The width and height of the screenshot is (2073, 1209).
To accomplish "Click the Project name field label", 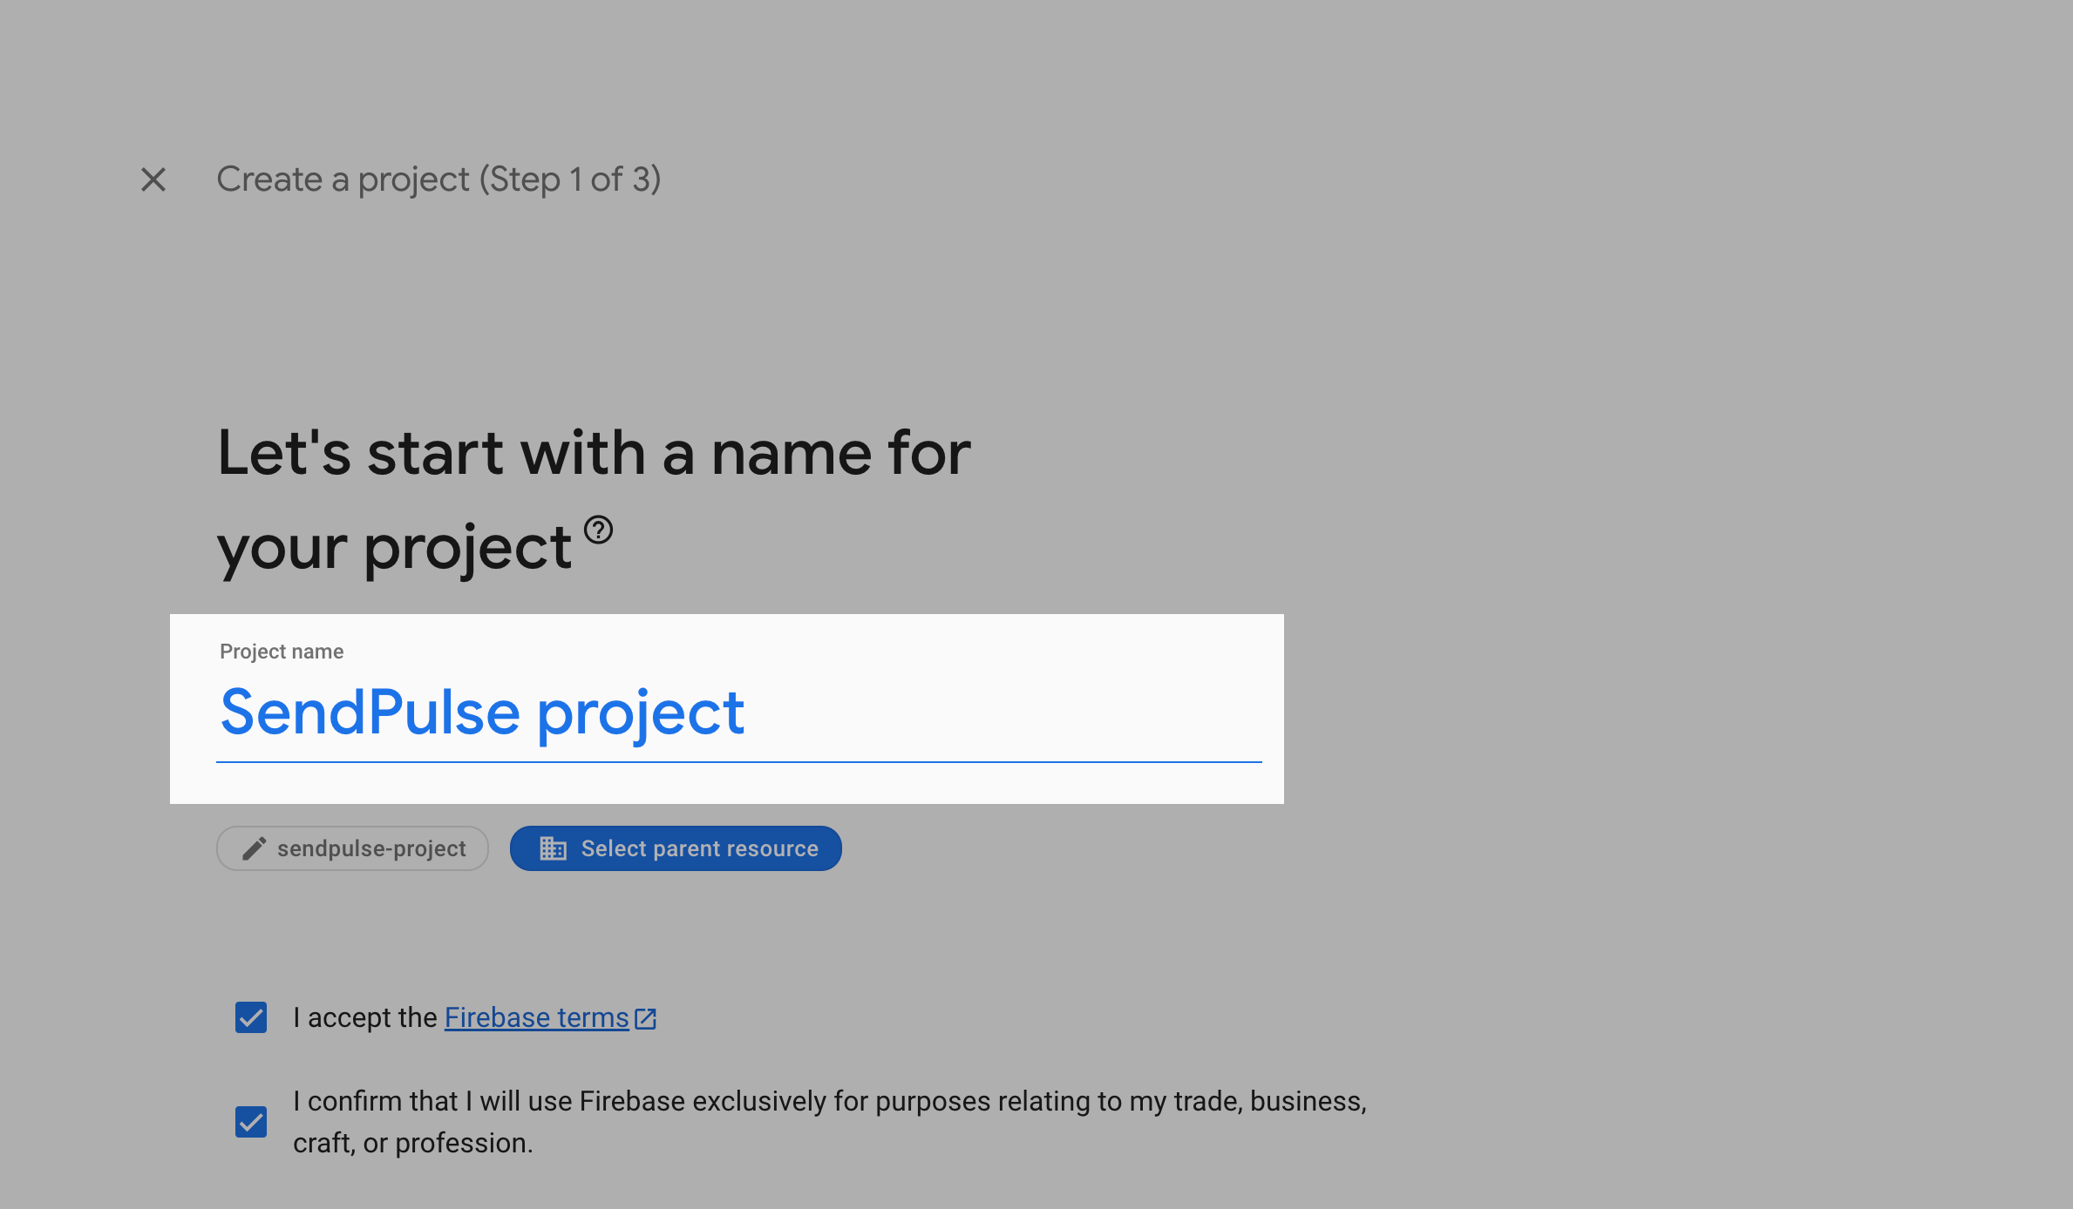I will [282, 652].
